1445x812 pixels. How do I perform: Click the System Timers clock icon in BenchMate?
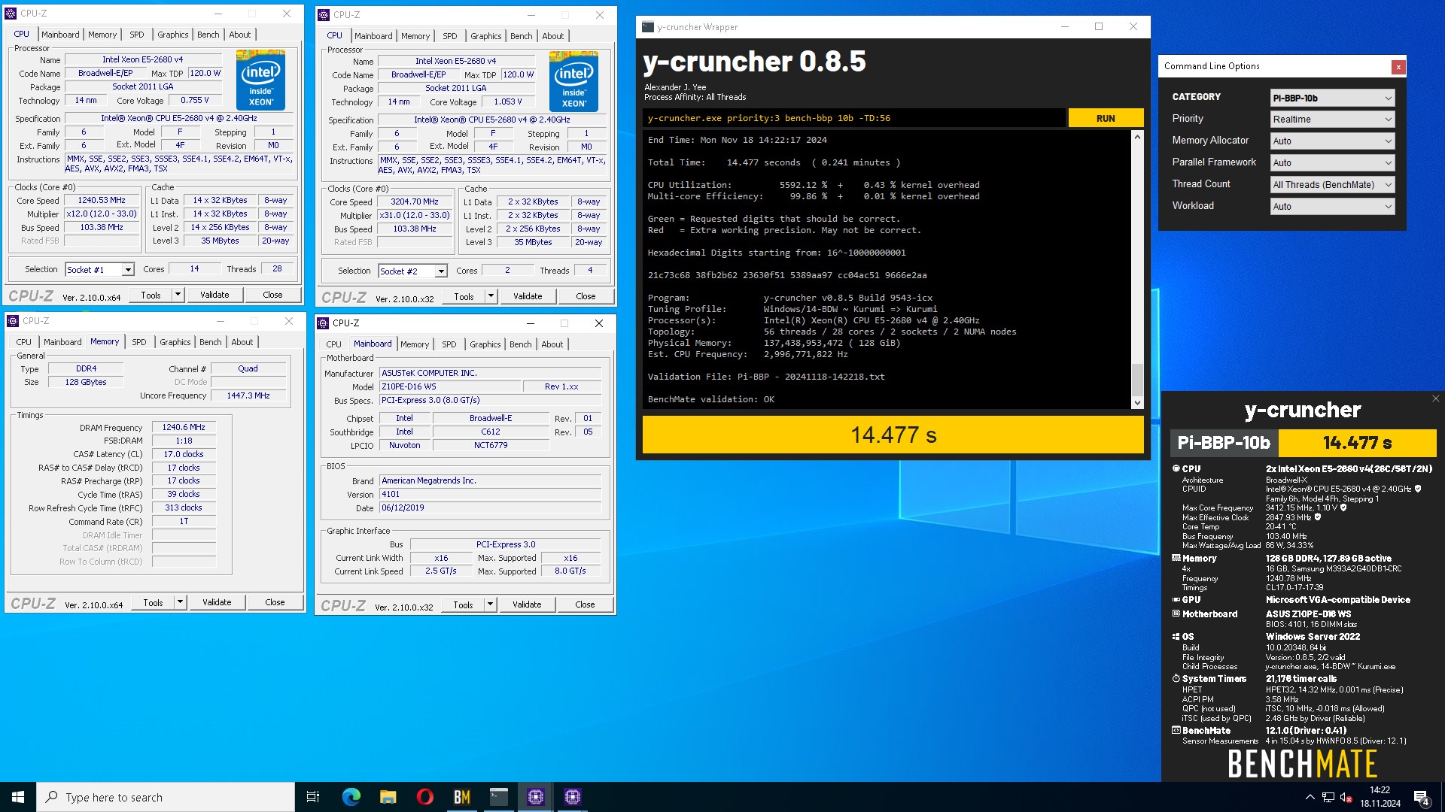pos(1176,678)
